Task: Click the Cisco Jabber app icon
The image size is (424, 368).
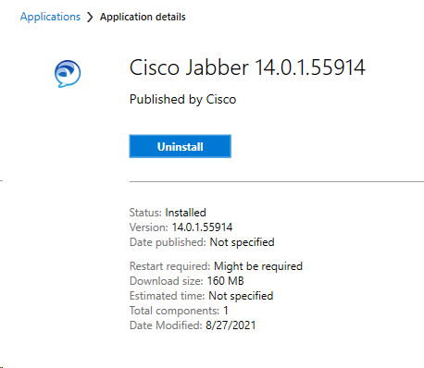Action: point(68,74)
